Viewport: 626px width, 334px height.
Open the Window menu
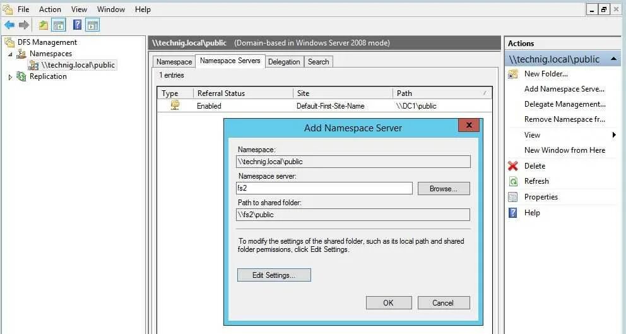pos(111,9)
